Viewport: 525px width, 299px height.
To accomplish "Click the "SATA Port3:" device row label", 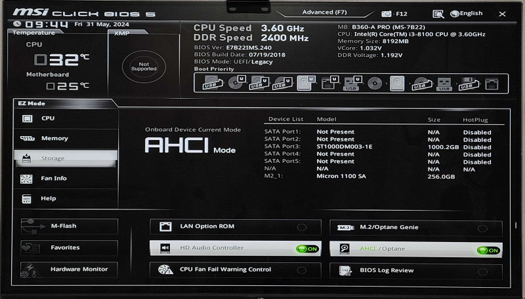I will (282, 147).
